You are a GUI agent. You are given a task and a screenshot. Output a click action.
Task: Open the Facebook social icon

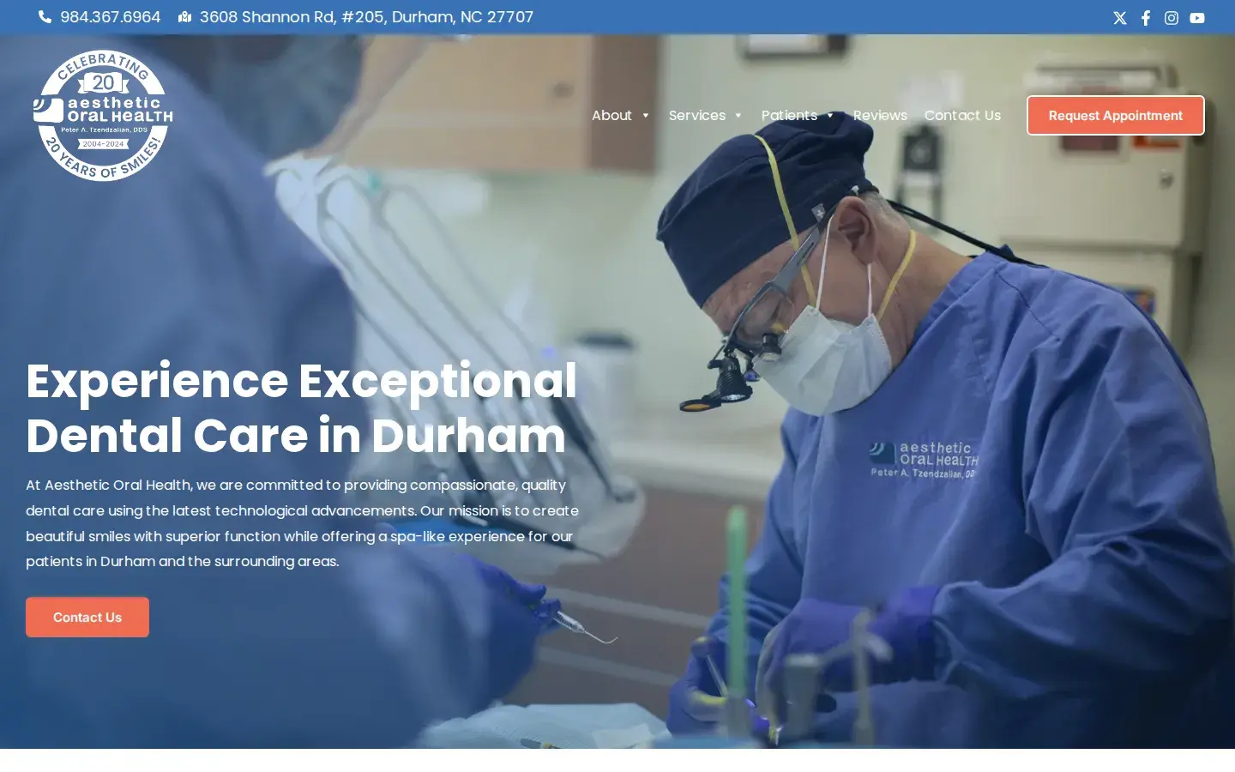click(x=1146, y=18)
